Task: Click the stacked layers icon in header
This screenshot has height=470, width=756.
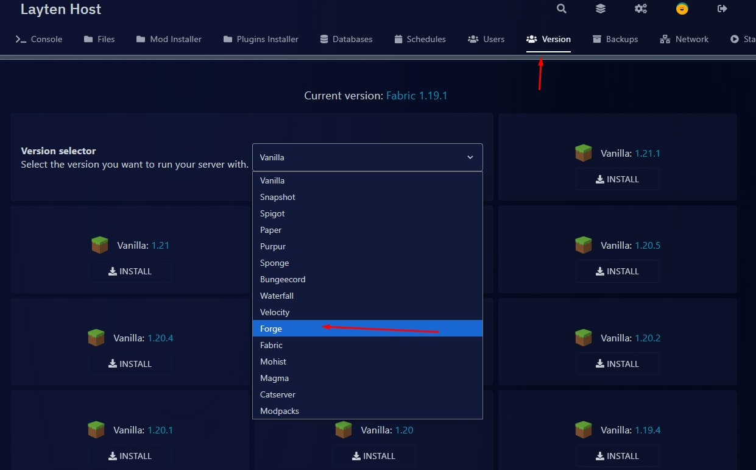Action: point(601,9)
